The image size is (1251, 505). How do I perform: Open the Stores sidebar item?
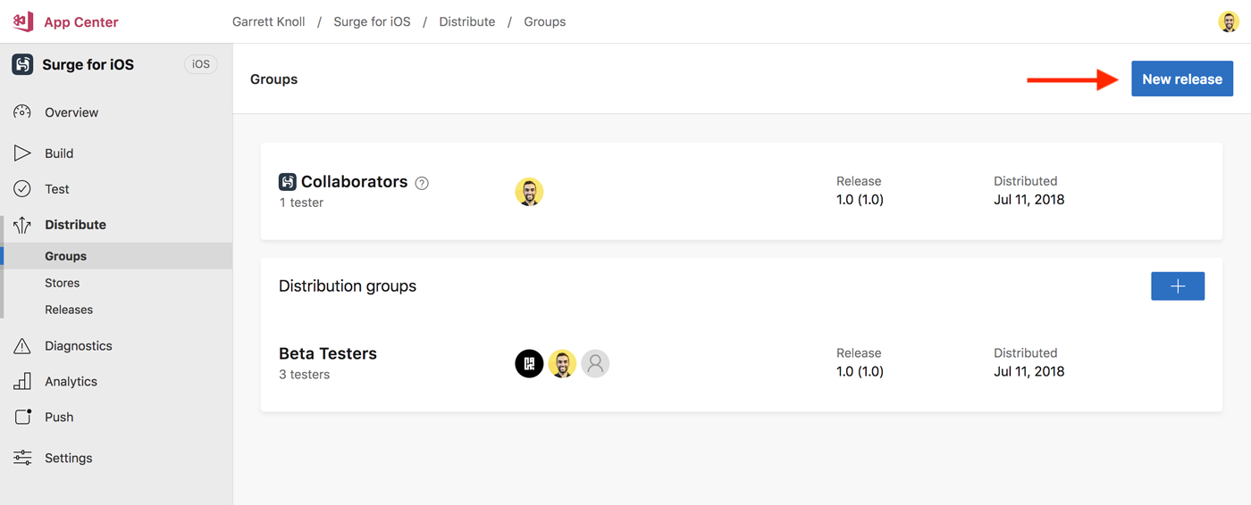(x=63, y=283)
